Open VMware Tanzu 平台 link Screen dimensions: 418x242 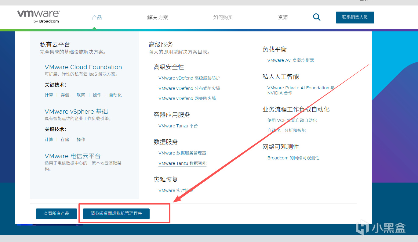(x=178, y=126)
